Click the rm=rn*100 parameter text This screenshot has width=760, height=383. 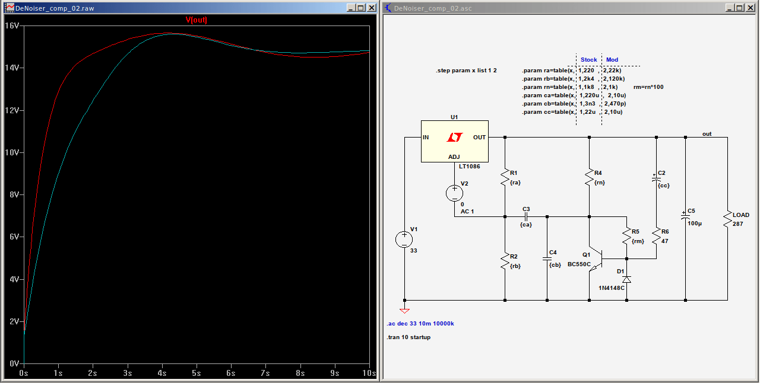[x=648, y=87]
